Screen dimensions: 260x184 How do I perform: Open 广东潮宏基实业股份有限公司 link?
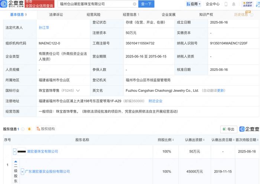(x=48, y=171)
